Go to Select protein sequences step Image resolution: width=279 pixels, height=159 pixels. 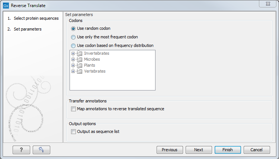pos(36,18)
